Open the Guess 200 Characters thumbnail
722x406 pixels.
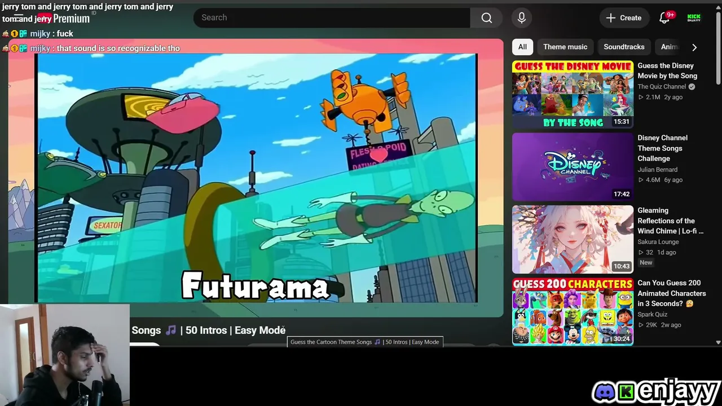573,311
